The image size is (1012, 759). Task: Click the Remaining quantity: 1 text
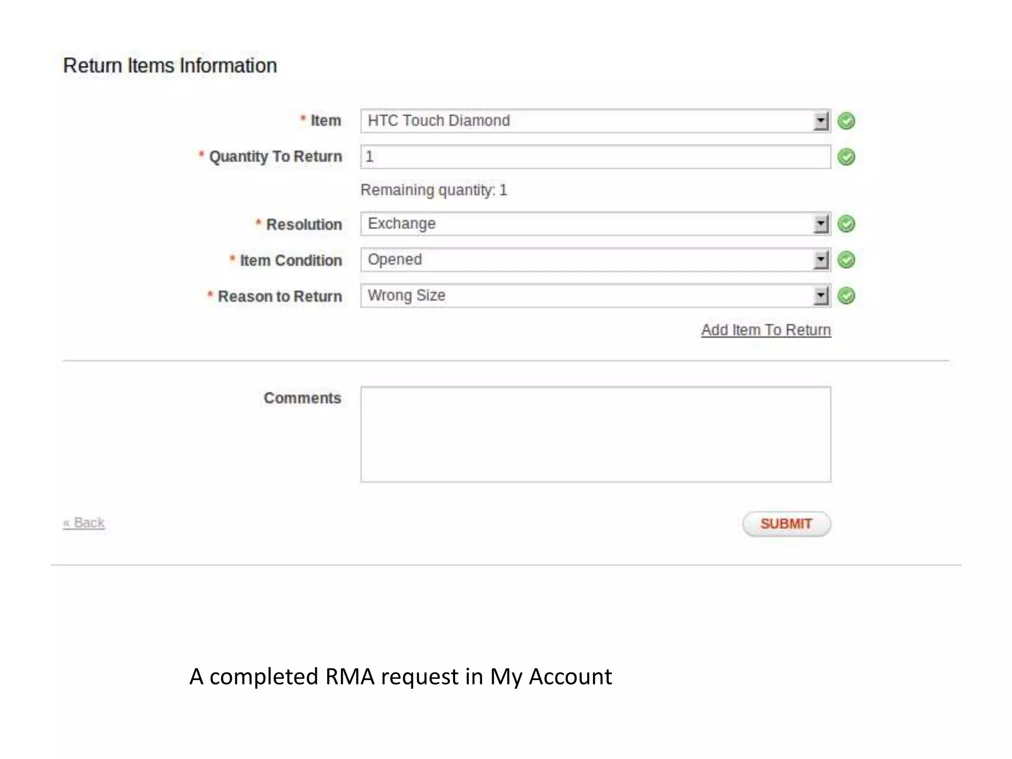(434, 190)
